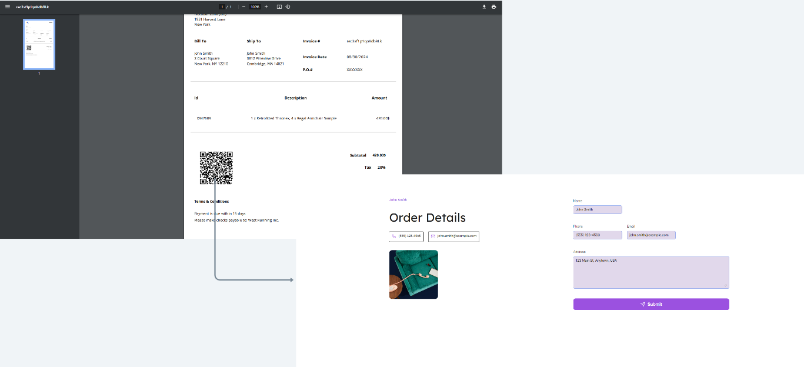Open the PDF viewer sidebar menu
This screenshot has height=367, width=804.
pos(8,6)
